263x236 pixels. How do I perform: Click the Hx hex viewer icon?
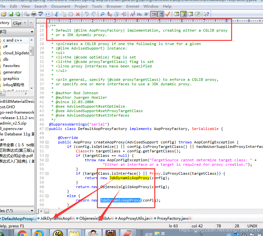point(139,14)
